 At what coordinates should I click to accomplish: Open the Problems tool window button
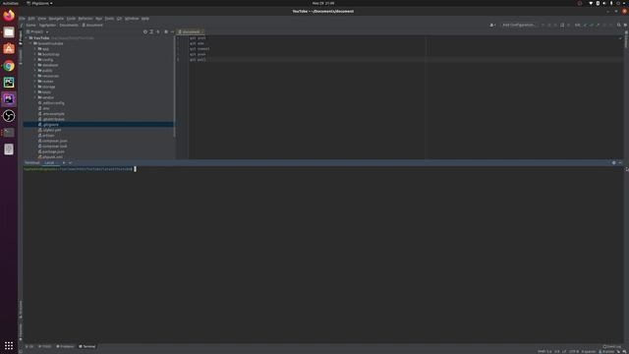(x=65, y=346)
